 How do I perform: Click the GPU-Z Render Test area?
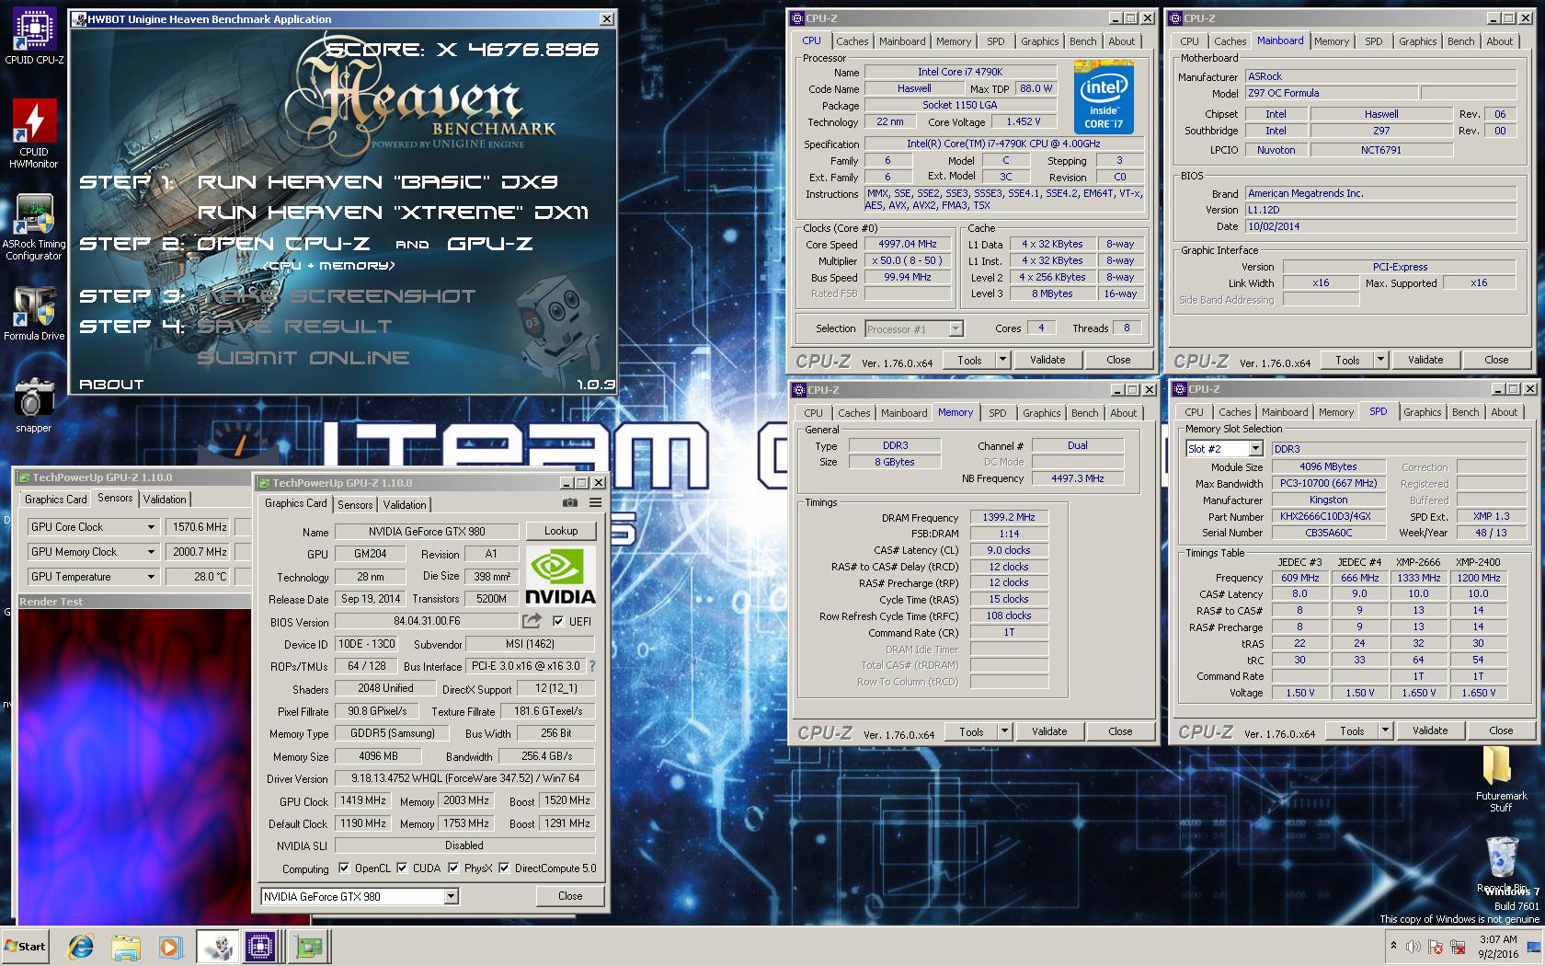[x=133, y=766]
